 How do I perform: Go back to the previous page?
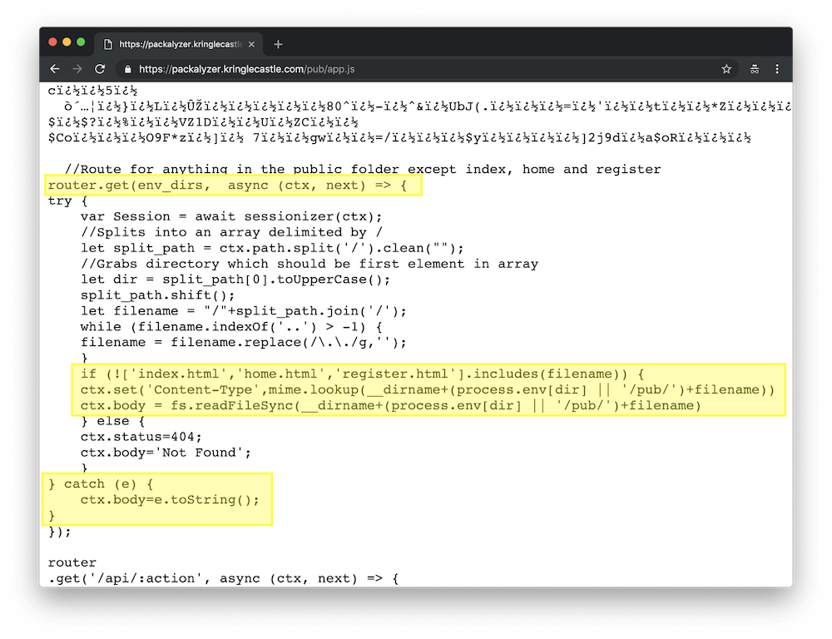[55, 69]
